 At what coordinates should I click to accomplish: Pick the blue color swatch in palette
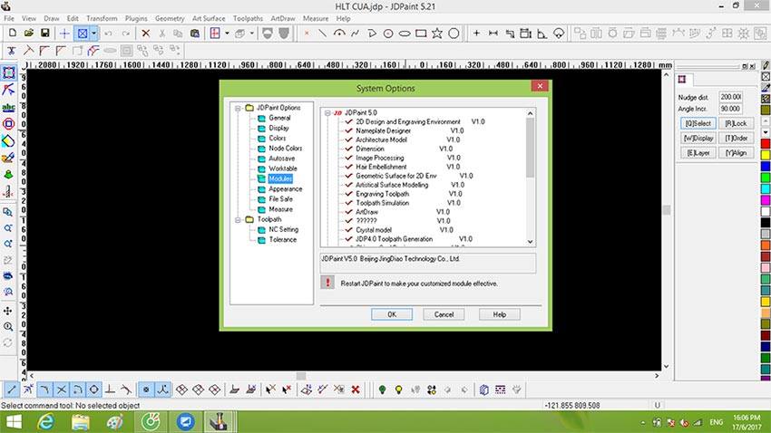(766, 167)
